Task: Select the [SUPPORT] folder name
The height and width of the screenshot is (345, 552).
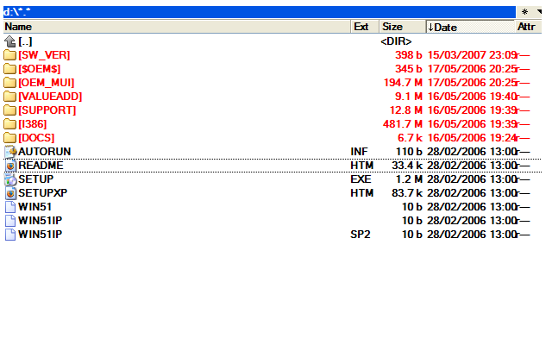Action: tap(47, 110)
